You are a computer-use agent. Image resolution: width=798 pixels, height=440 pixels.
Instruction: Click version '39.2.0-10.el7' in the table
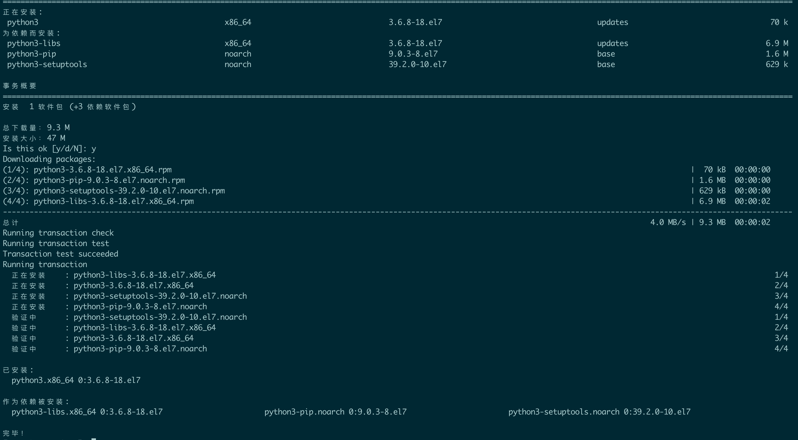(x=417, y=64)
